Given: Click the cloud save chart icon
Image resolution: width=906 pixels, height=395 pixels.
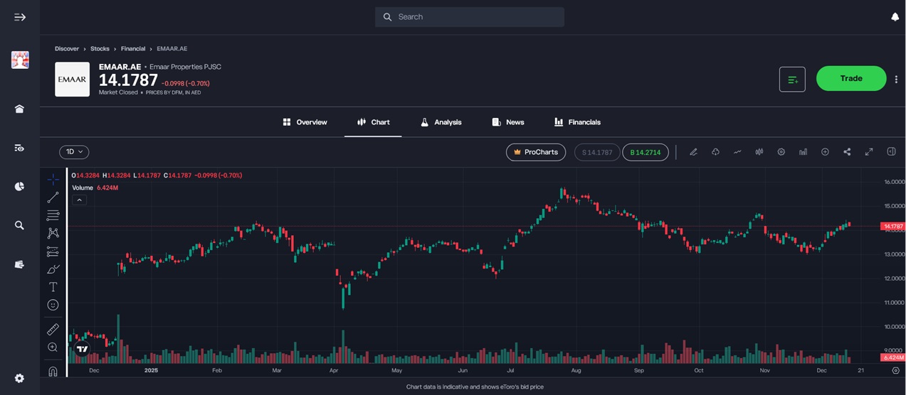Looking at the screenshot, I should click(715, 152).
